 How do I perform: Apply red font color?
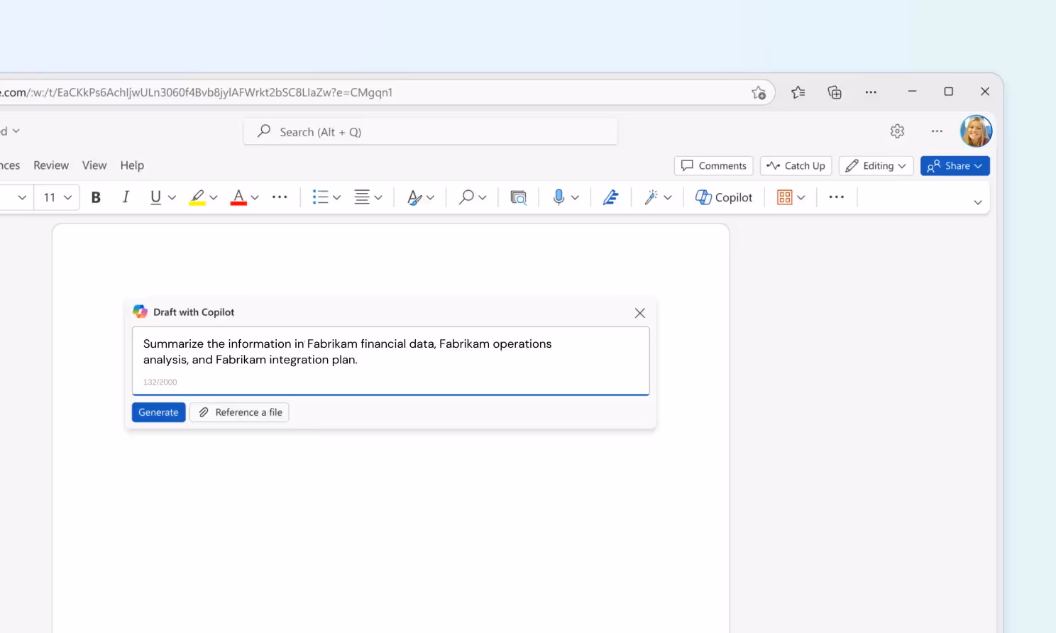pos(238,197)
